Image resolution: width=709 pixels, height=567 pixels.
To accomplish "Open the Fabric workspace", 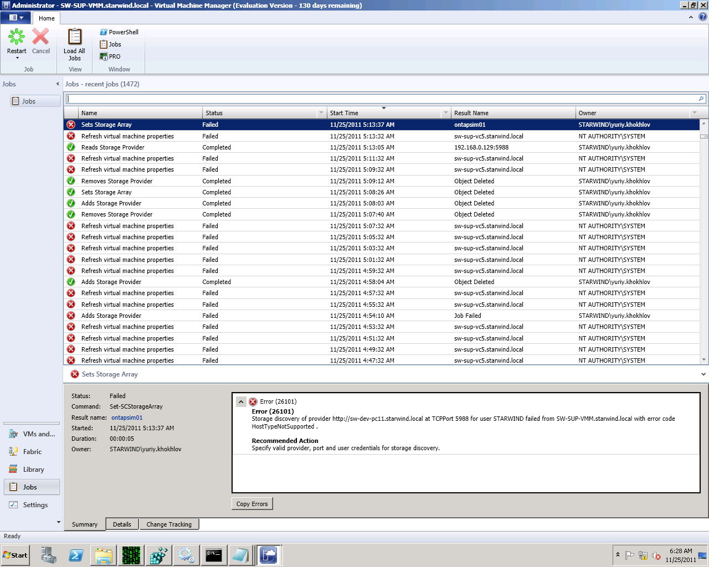I will click(32, 452).
